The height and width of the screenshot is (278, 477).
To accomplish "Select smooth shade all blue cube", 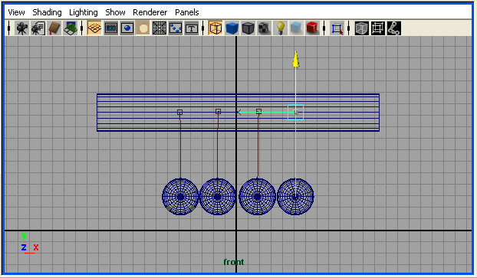I will [x=232, y=28].
